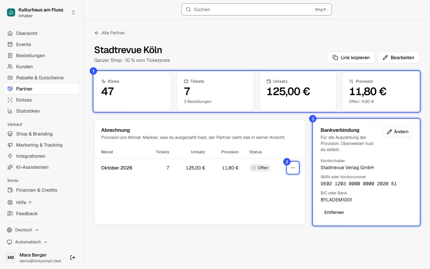
Task: Focus the Suchen search field
Action: coord(257,9)
